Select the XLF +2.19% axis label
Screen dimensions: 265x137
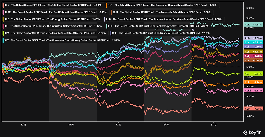[x=253, y=47]
